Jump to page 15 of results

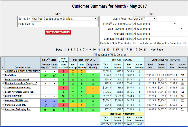click(117, 50)
